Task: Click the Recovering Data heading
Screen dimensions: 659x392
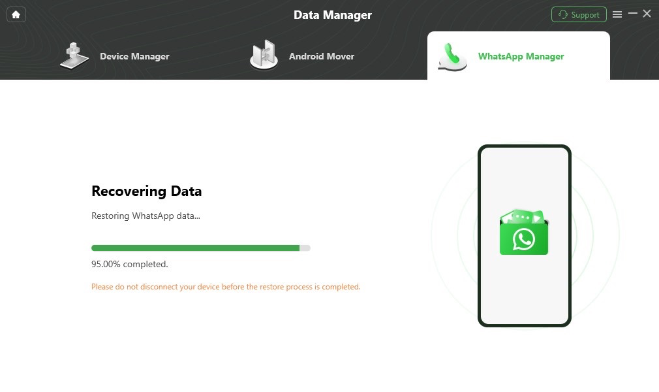Action: pyautogui.click(x=146, y=191)
